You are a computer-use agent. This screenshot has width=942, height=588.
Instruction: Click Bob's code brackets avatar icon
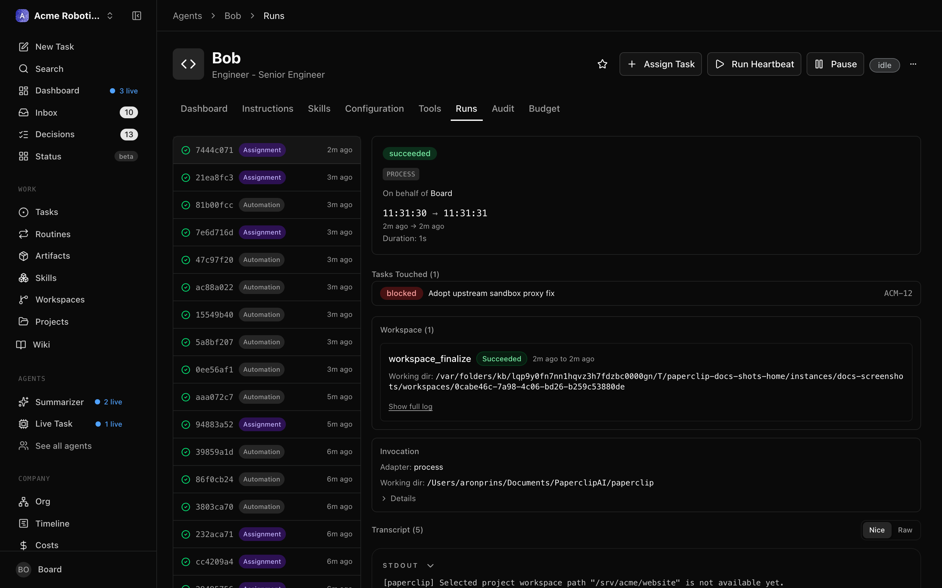(188, 64)
